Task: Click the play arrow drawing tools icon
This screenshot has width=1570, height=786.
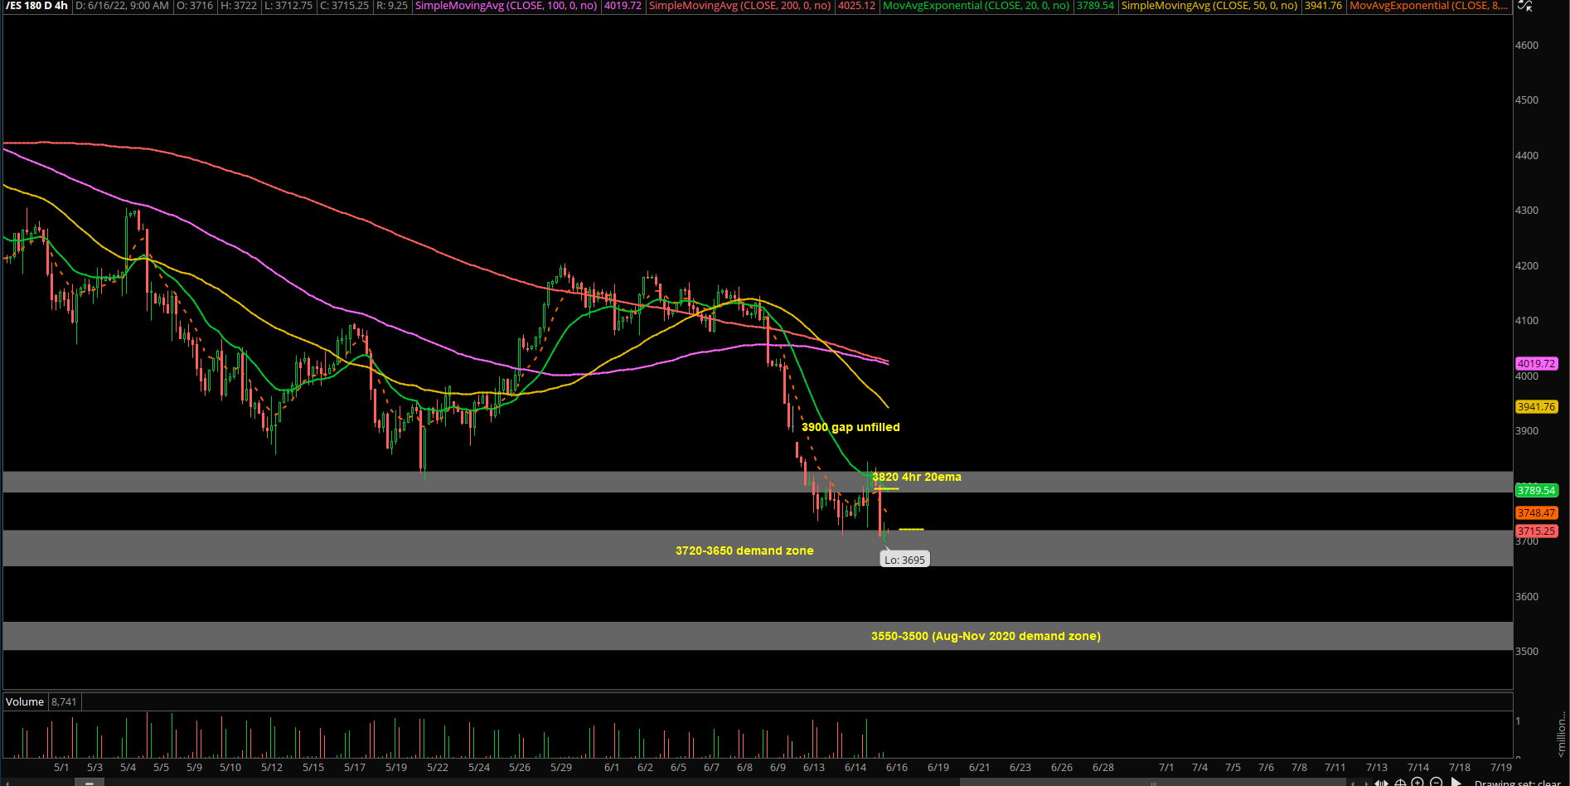Action: [1456, 782]
